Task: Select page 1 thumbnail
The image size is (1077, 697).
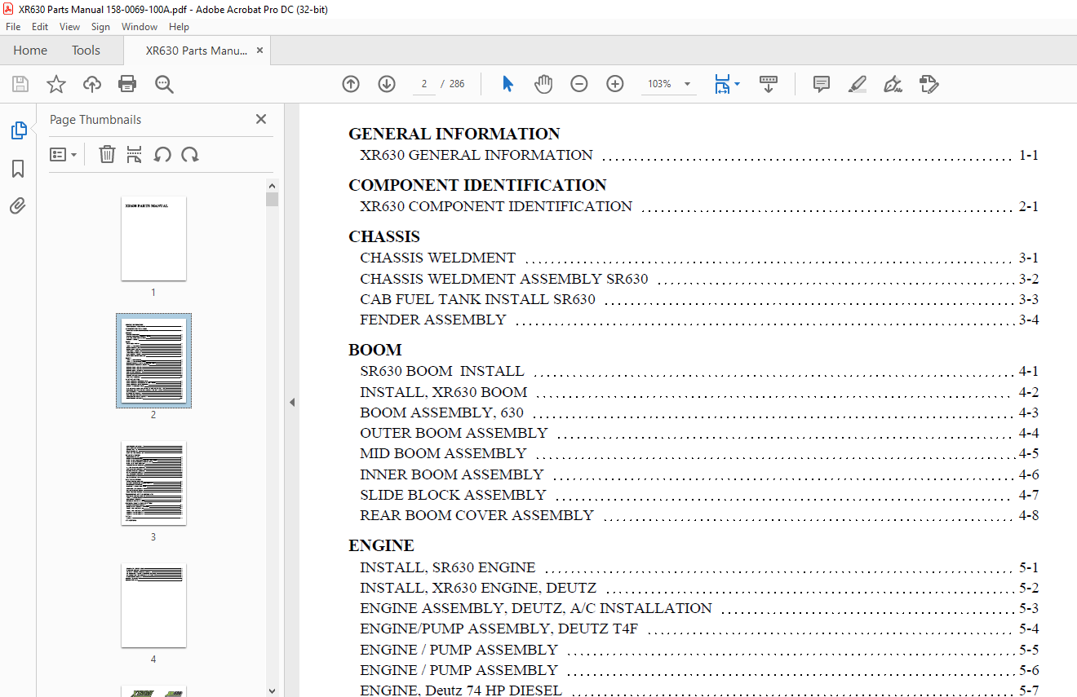Action: tap(153, 239)
